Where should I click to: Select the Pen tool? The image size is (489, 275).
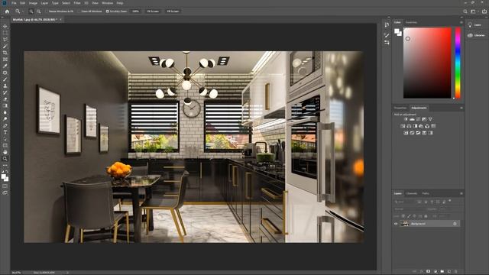(5, 125)
